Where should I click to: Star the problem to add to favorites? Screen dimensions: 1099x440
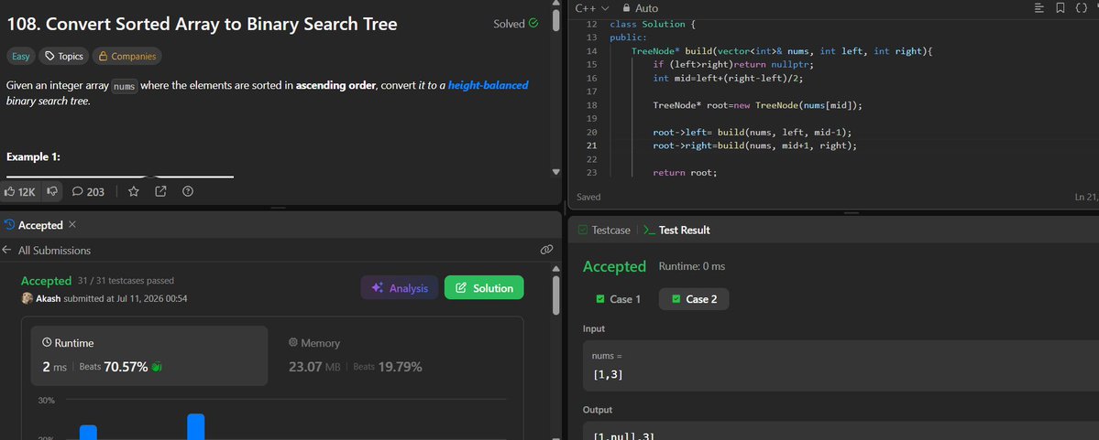[x=133, y=191]
